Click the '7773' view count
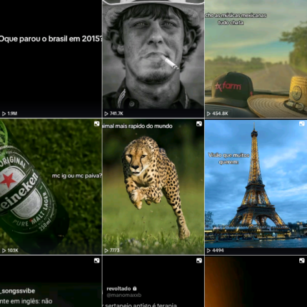Image resolution: width=307 pixels, height=307 pixels. tap(114, 251)
